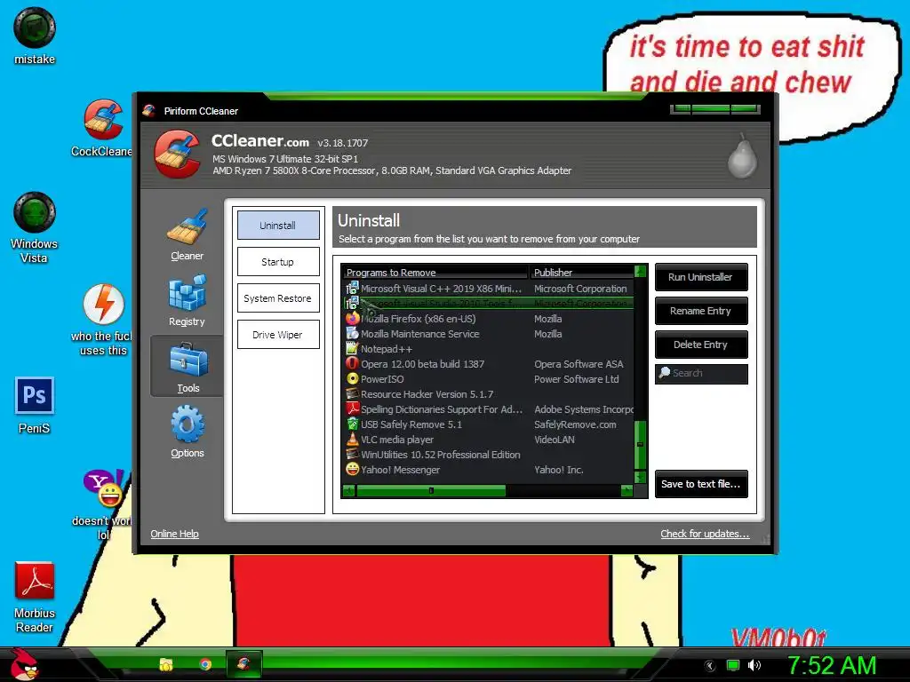Click Run Uninstaller button
Screen dimensions: 910x682
701,277
